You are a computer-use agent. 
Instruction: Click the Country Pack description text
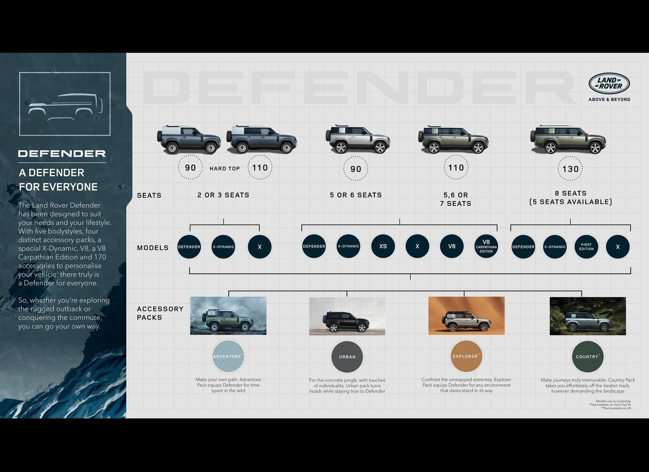[x=588, y=385]
